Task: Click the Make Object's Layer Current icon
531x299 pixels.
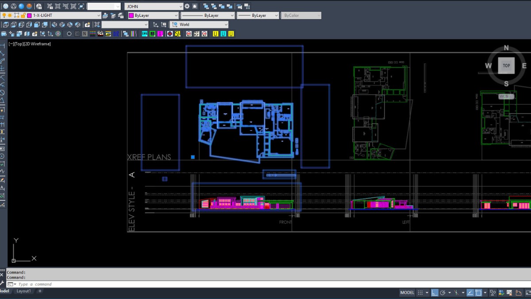Action: 105,15
